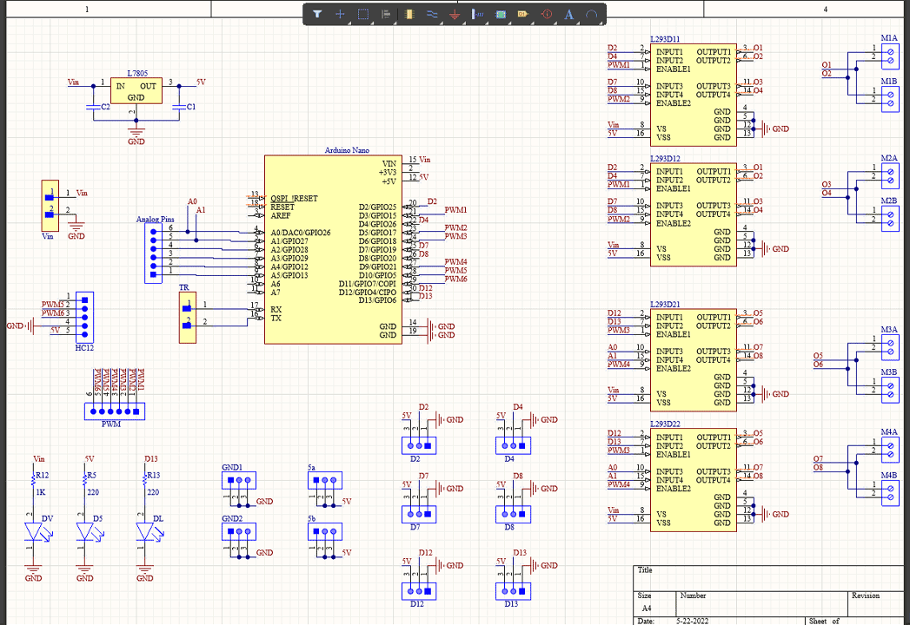
Task: Click the place part icon
Action: [x=409, y=14]
